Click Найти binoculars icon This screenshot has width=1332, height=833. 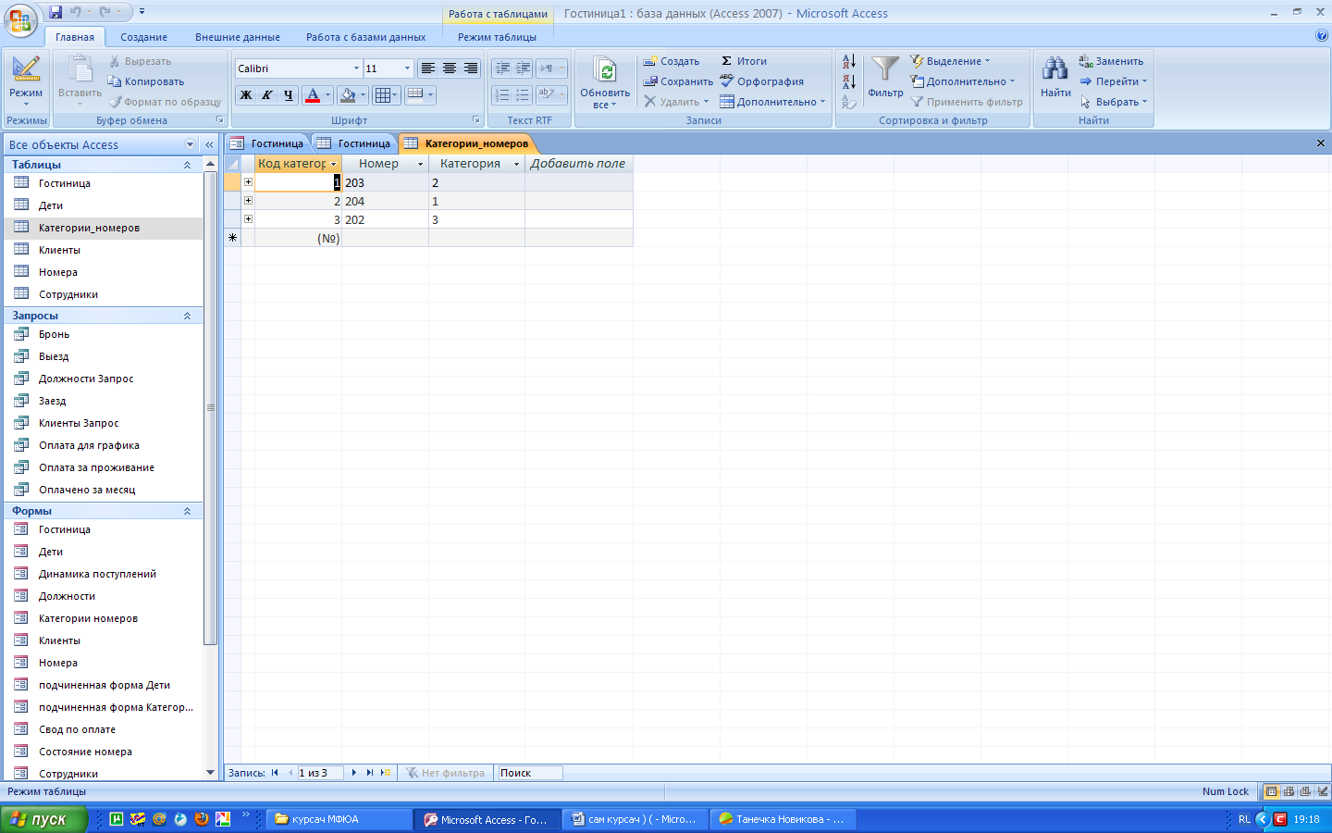(x=1055, y=76)
